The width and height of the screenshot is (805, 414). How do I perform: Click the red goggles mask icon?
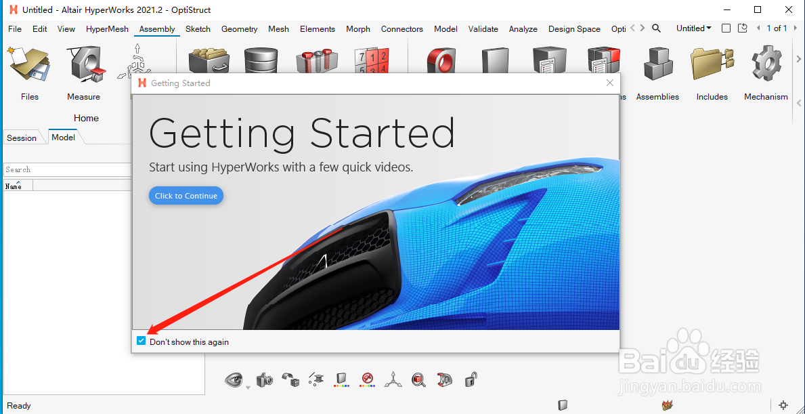445,380
